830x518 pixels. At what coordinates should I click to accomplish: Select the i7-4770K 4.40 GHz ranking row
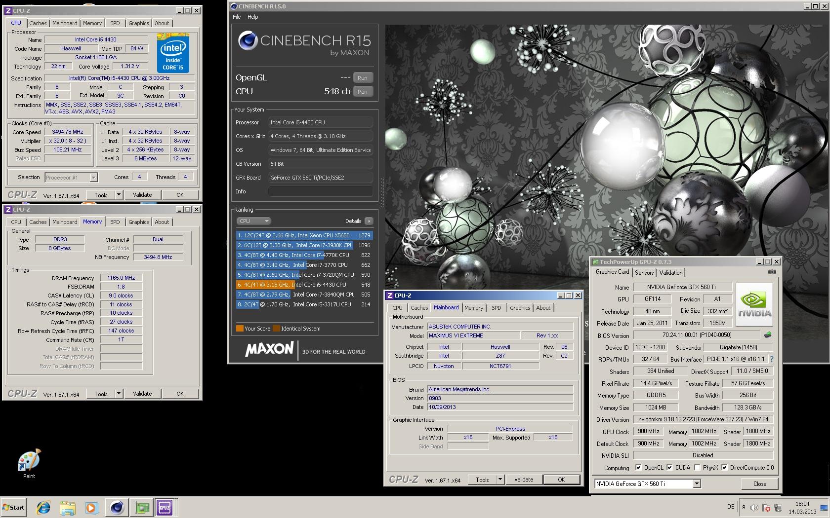coord(304,255)
